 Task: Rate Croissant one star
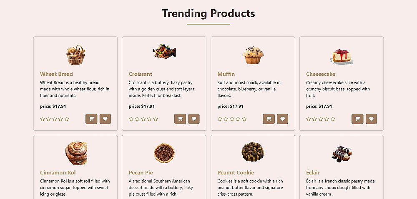131,119
